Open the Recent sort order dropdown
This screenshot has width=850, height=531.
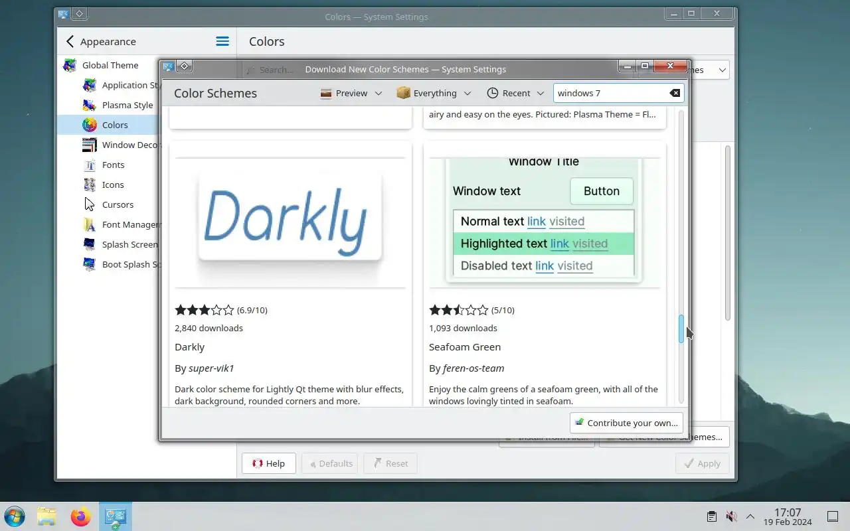click(515, 93)
